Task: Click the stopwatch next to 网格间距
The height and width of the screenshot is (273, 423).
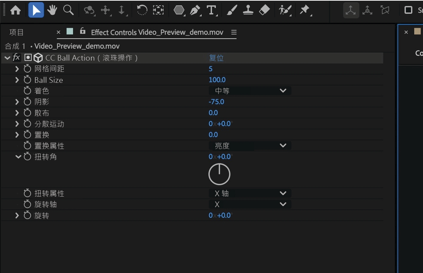Action: click(x=27, y=69)
